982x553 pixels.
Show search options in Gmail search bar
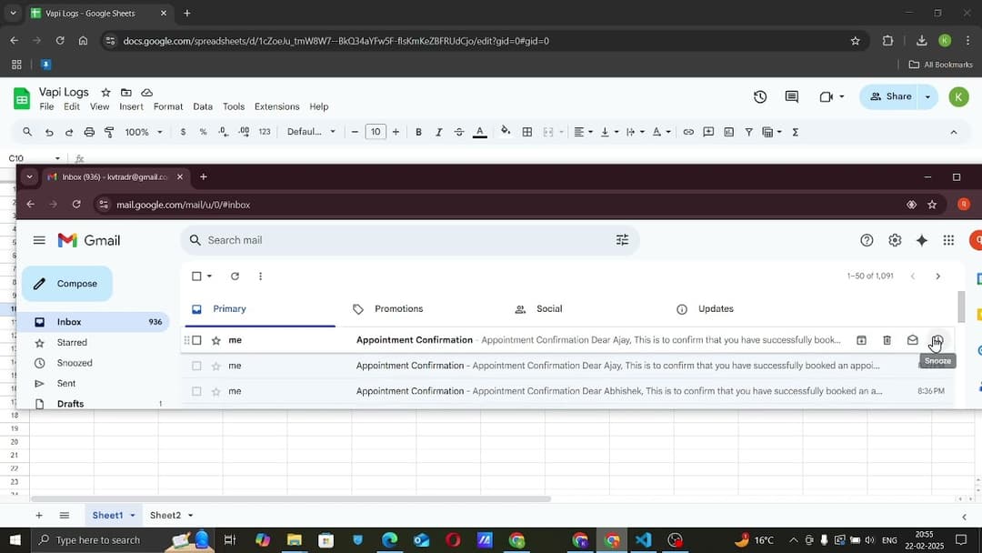point(622,240)
